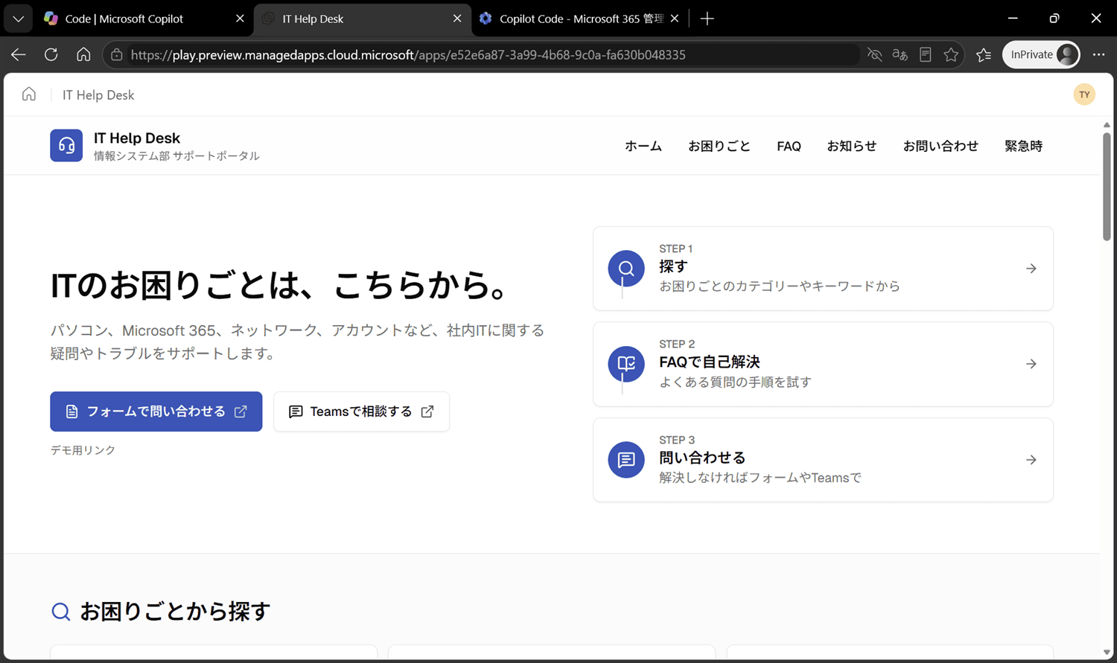Close the Code | Microsoft Copilot tab
This screenshot has width=1117, height=663.
click(x=240, y=19)
